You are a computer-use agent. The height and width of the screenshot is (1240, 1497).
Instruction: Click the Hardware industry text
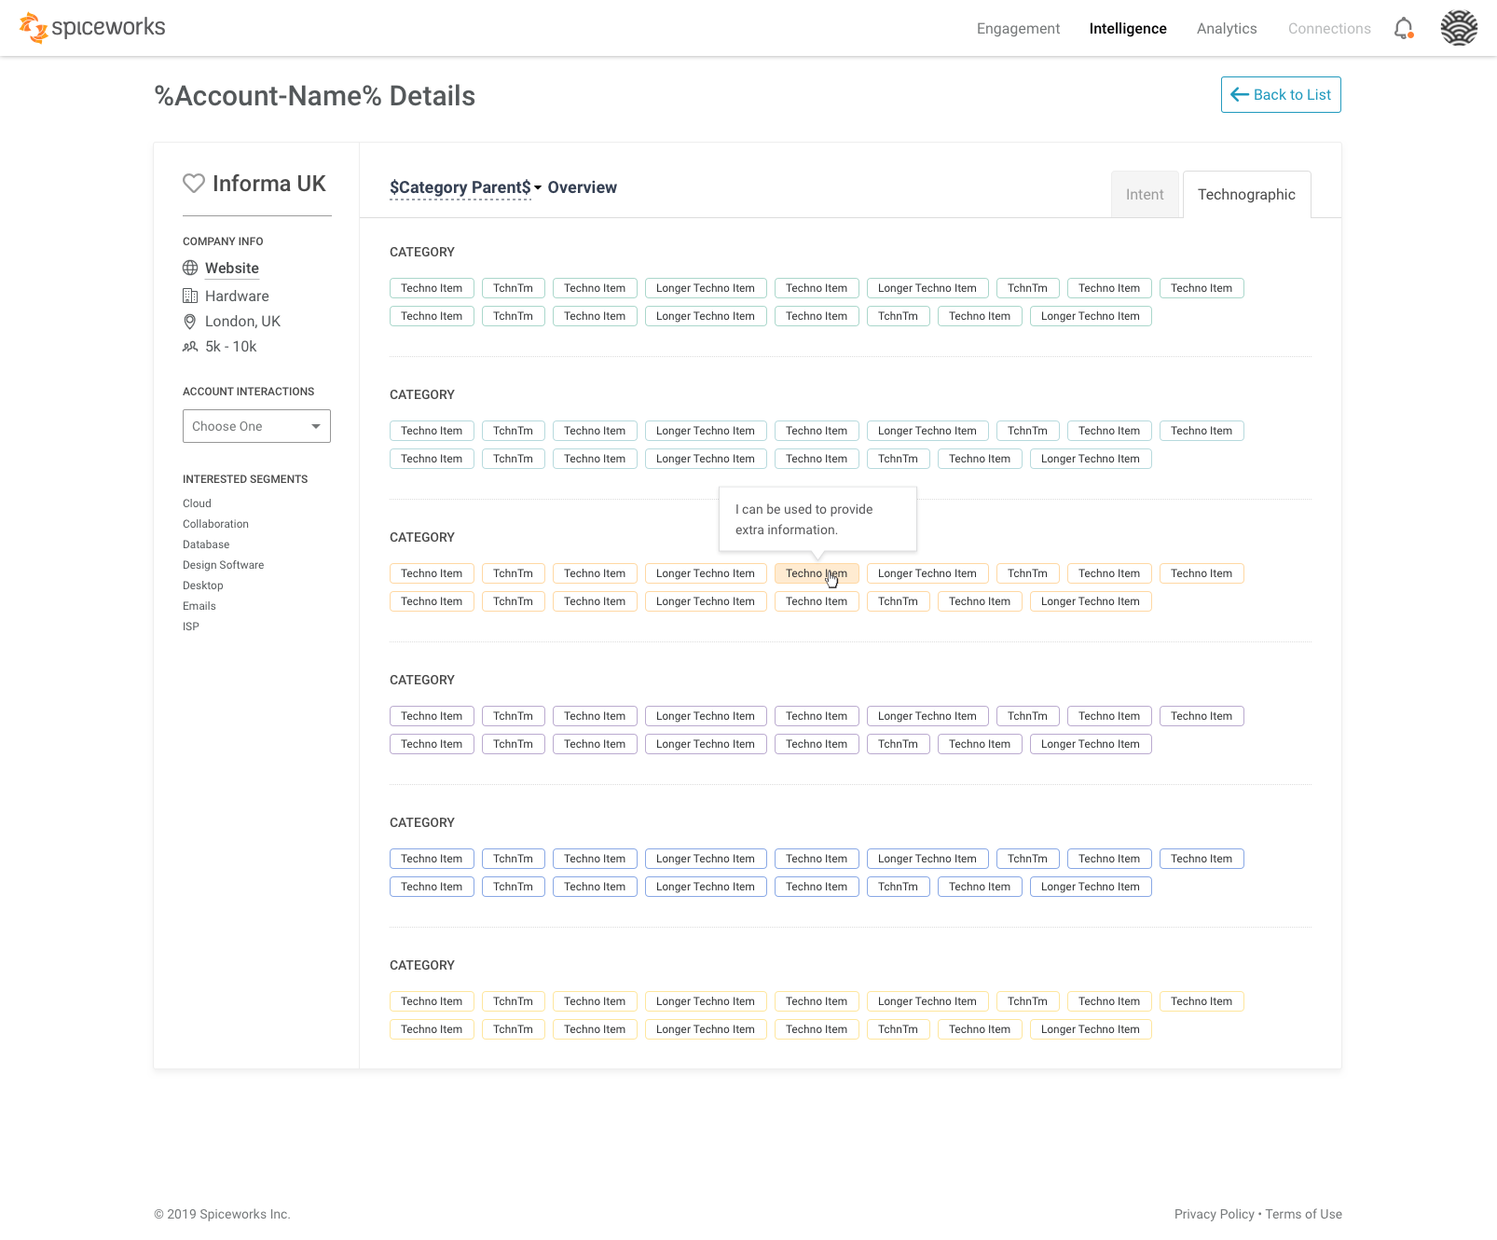[237, 296]
